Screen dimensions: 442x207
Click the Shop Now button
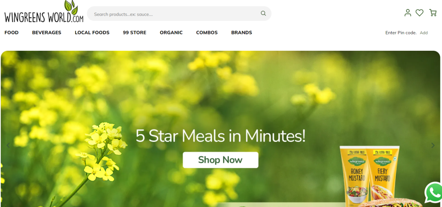tap(221, 160)
